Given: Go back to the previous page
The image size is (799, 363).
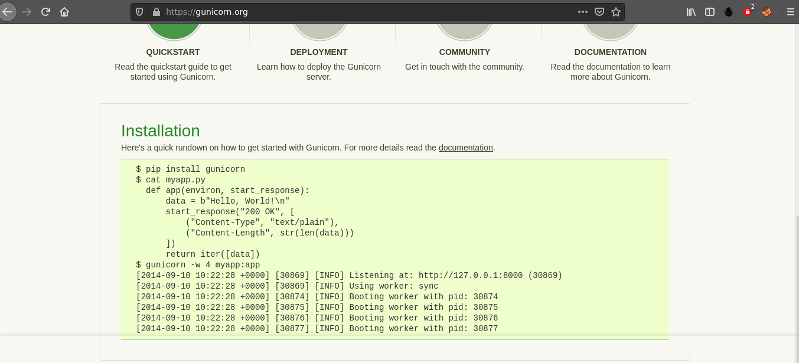Looking at the screenshot, I should [x=8, y=12].
